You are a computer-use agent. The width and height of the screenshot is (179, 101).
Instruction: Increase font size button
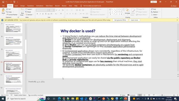tap(56, 10)
